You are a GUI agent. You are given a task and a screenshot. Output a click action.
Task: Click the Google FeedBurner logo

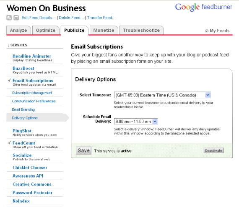click(203, 7)
